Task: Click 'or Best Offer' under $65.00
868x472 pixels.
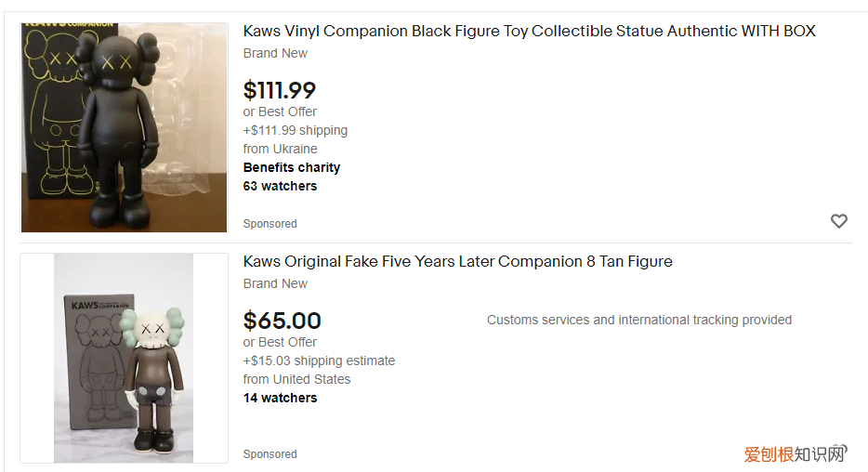Action: 280,342
